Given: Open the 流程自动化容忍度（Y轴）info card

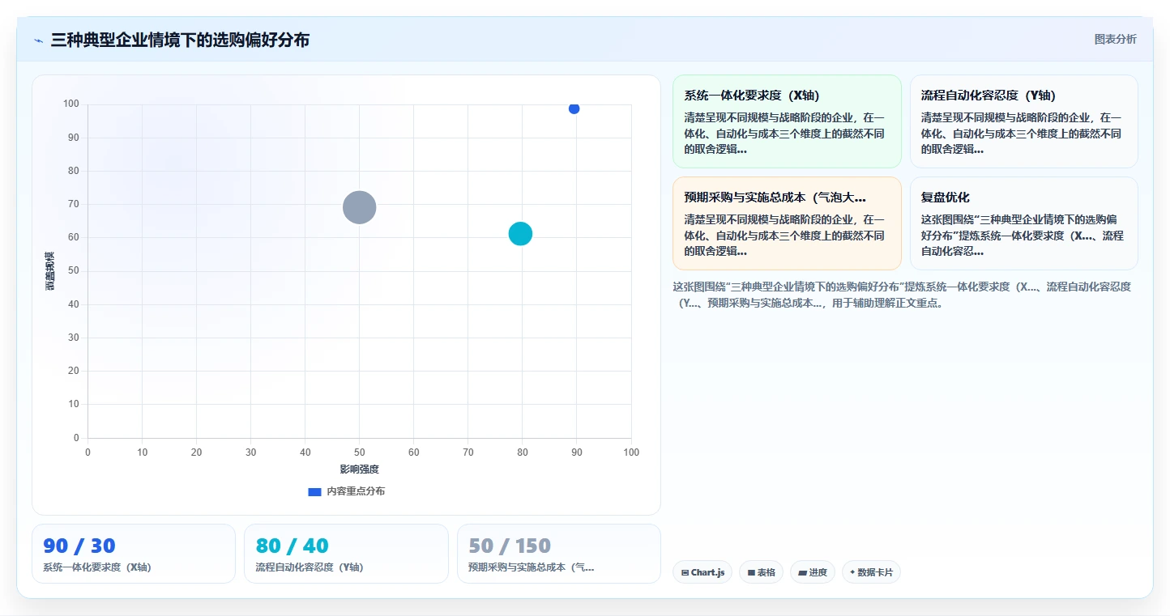Looking at the screenshot, I should [1023, 121].
